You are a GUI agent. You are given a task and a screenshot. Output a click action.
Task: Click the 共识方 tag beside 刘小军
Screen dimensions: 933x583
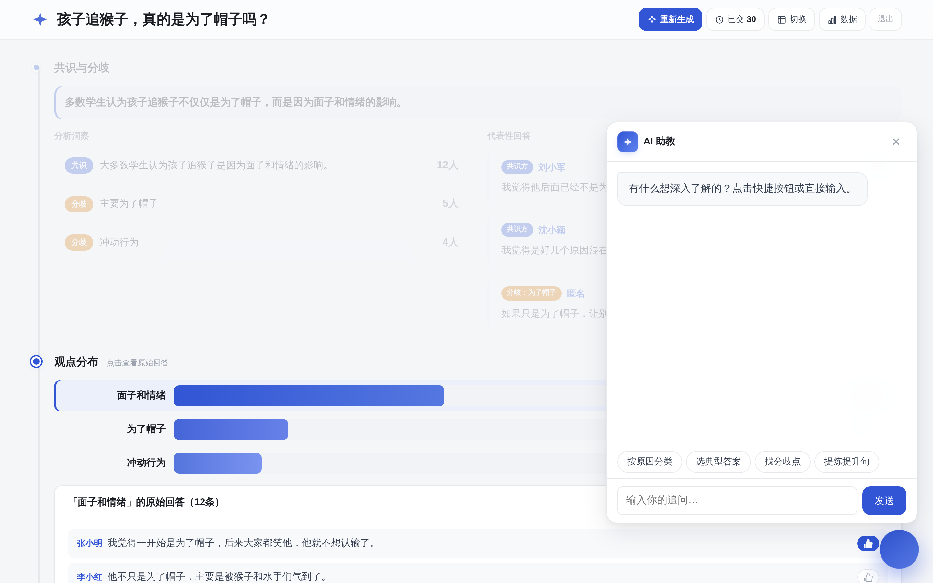tap(517, 166)
